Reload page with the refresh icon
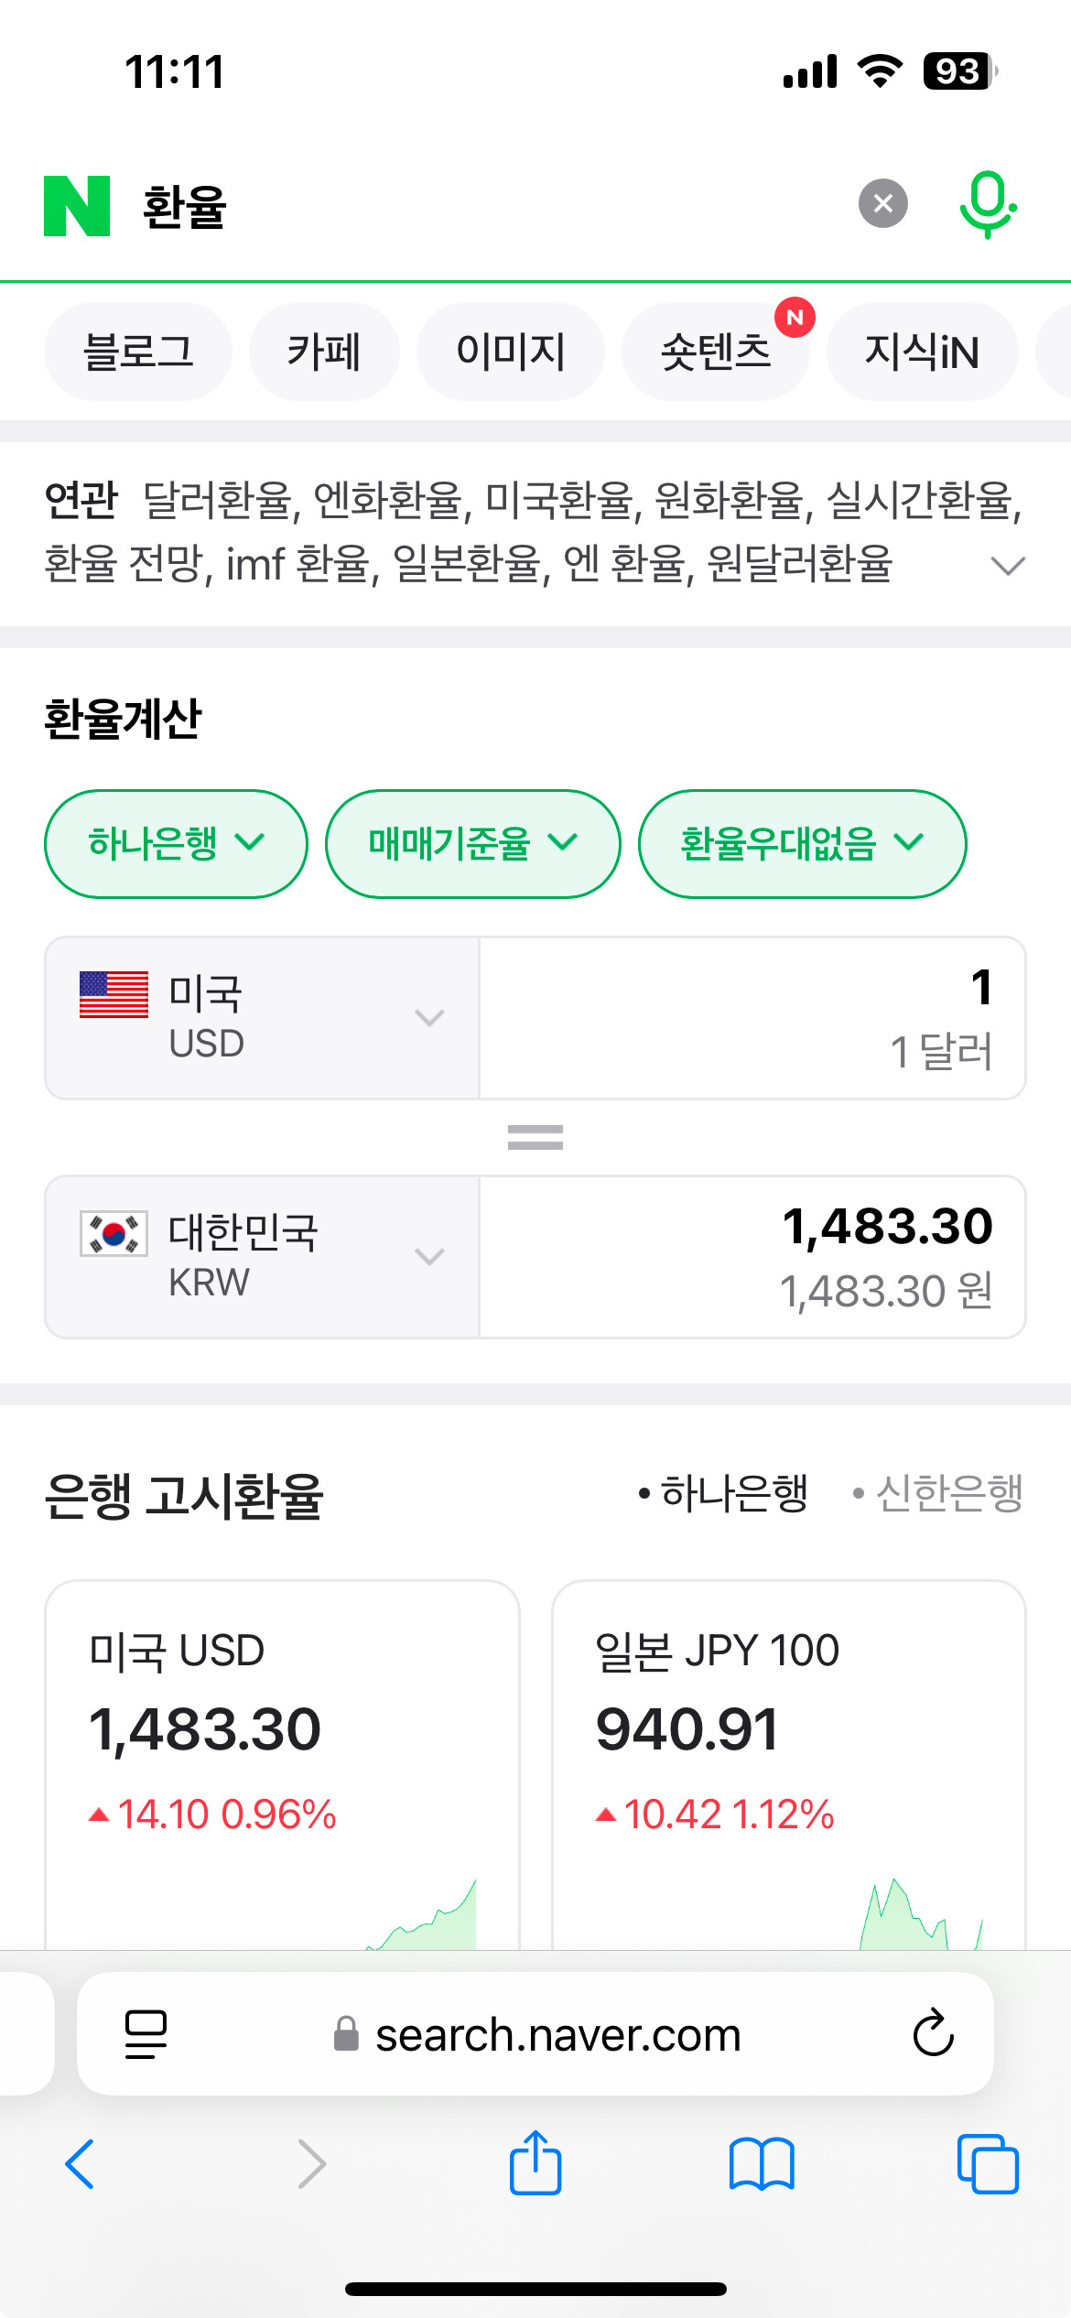This screenshot has height=2318, width=1071. pyautogui.click(x=933, y=2033)
